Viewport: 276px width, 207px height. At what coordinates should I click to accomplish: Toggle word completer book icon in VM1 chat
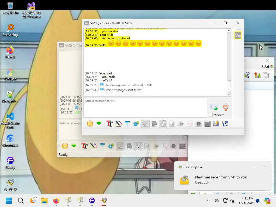click(154, 123)
